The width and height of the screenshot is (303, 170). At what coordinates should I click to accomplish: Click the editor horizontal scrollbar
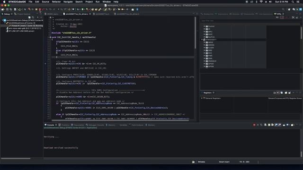pyautogui.click(x=120, y=120)
